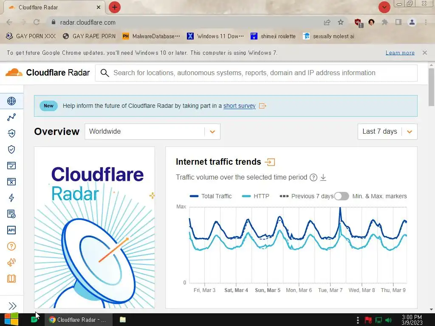Toggle HTTP legend series

tap(255, 196)
